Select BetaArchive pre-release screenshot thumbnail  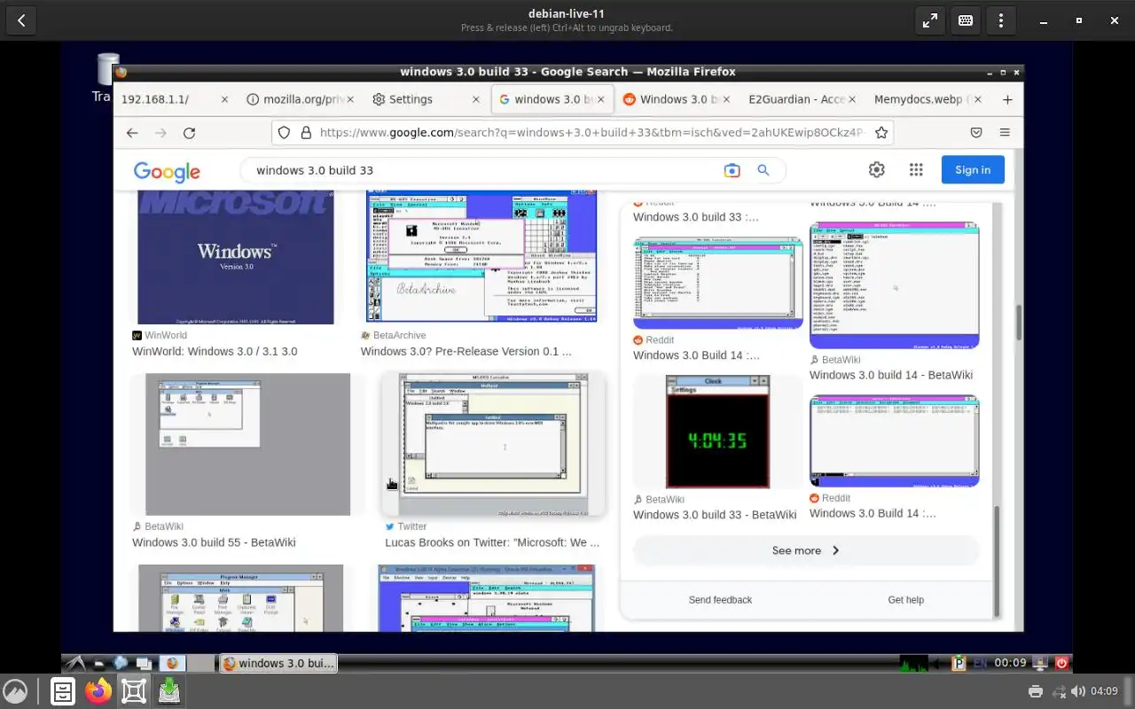tap(481, 256)
